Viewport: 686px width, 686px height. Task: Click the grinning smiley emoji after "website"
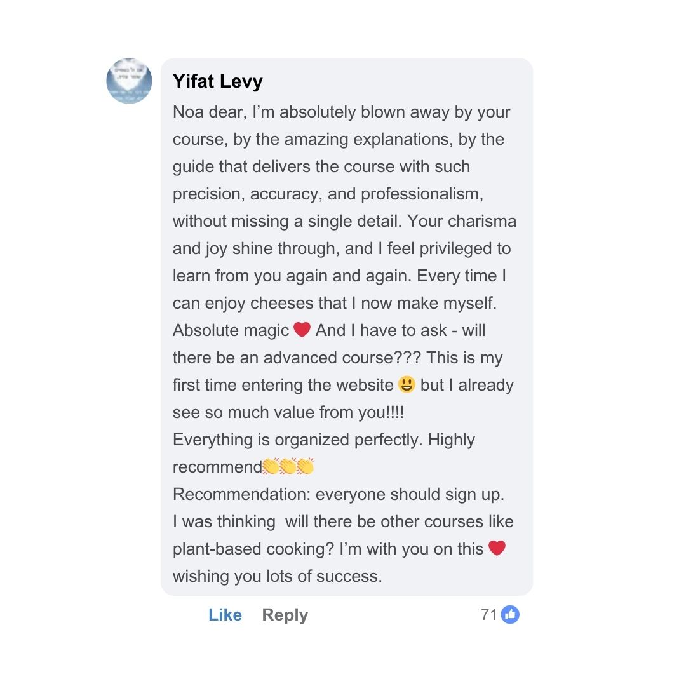(x=407, y=384)
